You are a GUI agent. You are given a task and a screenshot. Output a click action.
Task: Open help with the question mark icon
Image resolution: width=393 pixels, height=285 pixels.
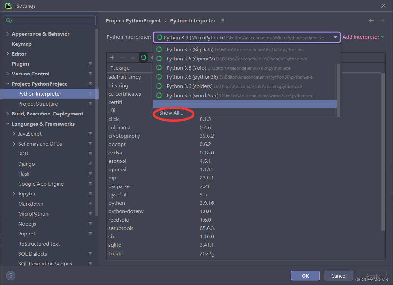click(x=11, y=275)
